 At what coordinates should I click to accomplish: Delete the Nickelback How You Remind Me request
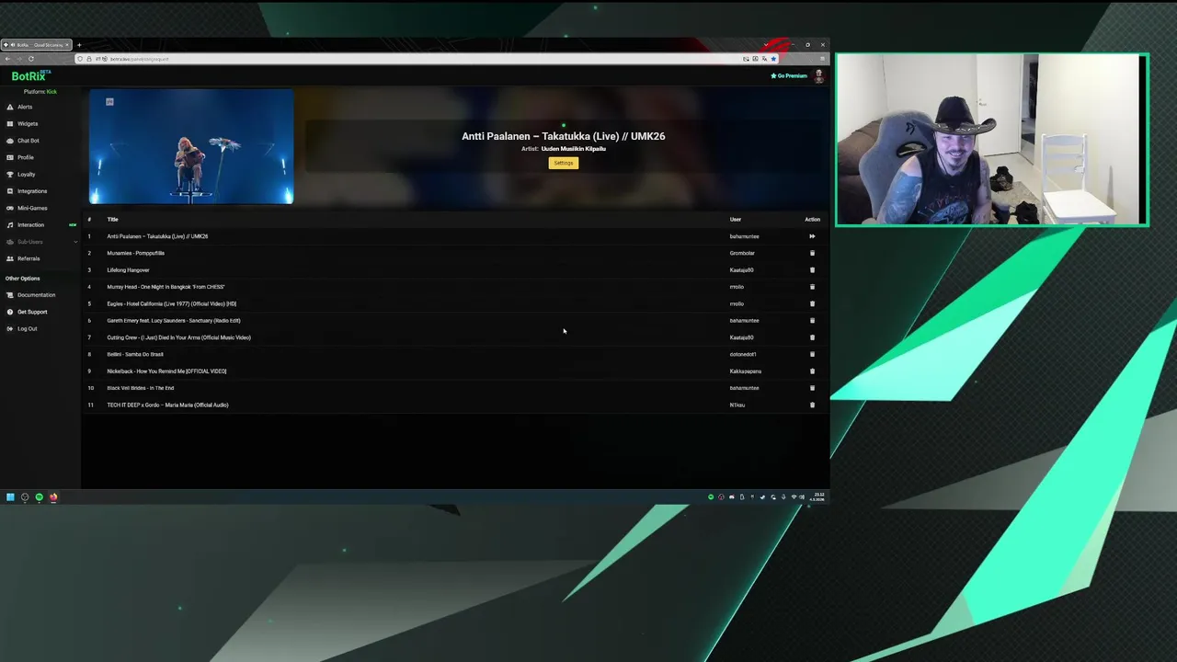click(812, 371)
